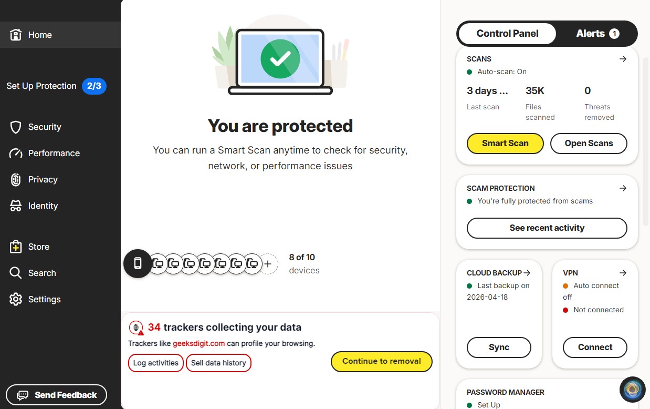The width and height of the screenshot is (650, 409).
Task: Open the floating assistant orb icon
Action: pos(632,390)
